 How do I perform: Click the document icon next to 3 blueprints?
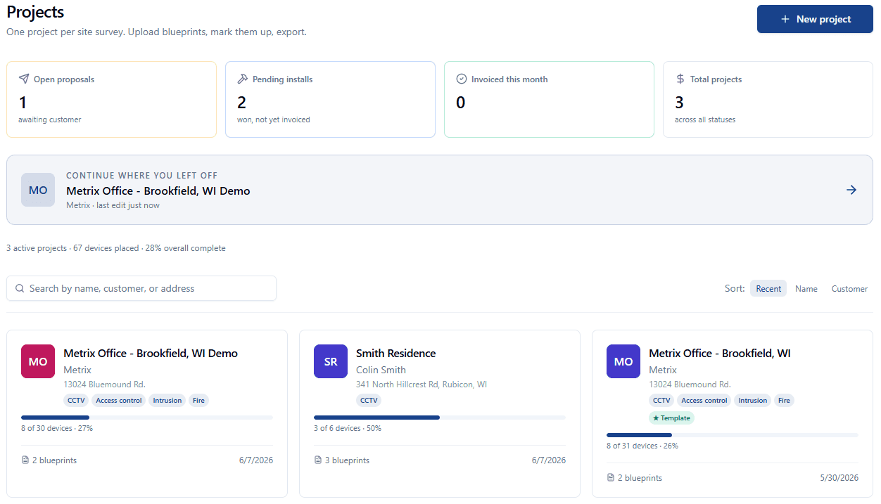pyautogui.click(x=318, y=460)
